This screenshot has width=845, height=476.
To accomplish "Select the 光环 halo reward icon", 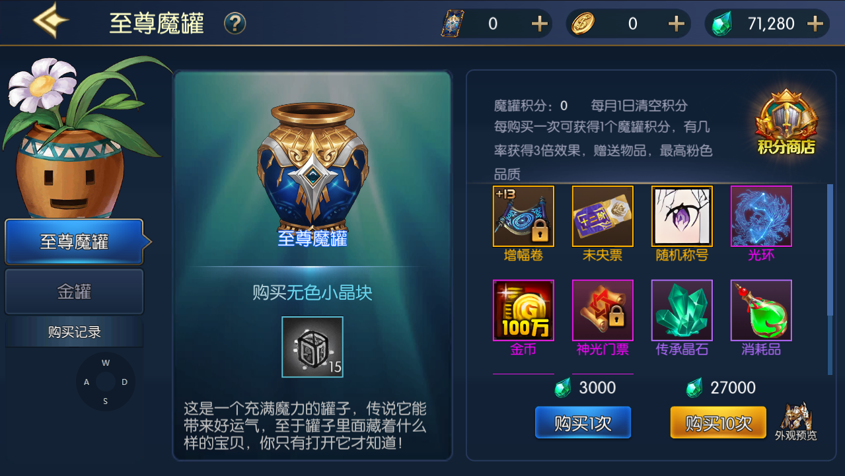I will tap(761, 216).
